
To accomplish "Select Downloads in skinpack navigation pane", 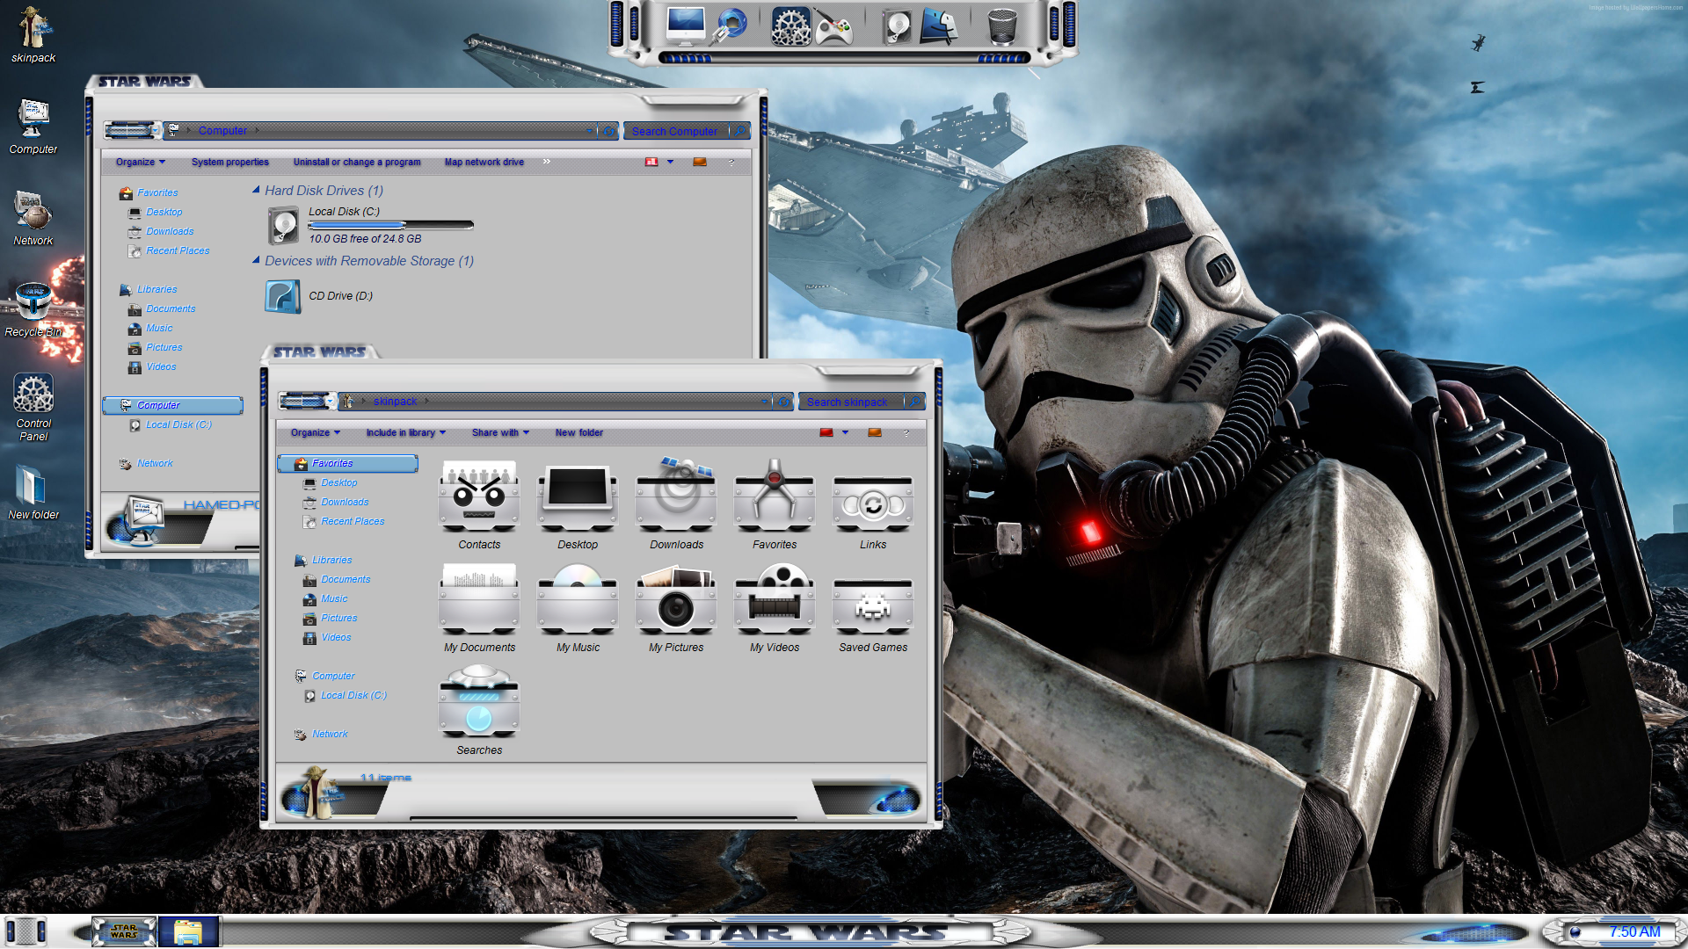I will pyautogui.click(x=345, y=502).
